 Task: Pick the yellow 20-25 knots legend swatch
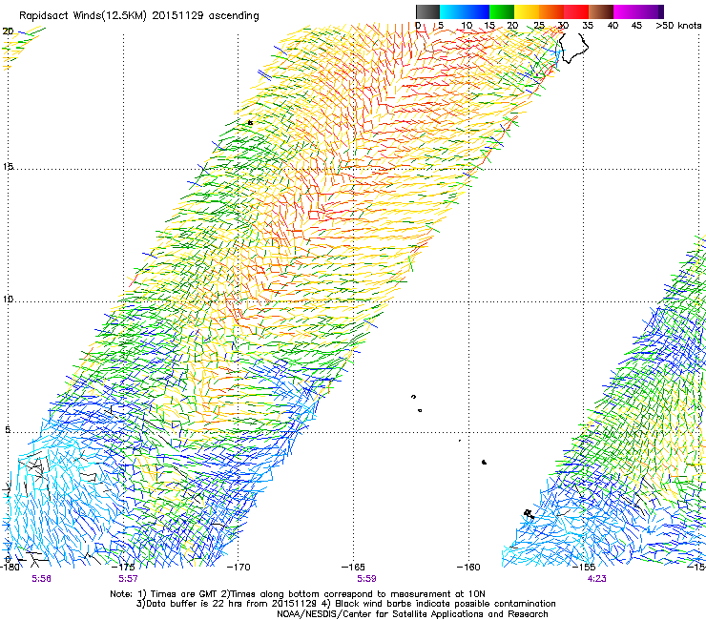tap(527, 11)
